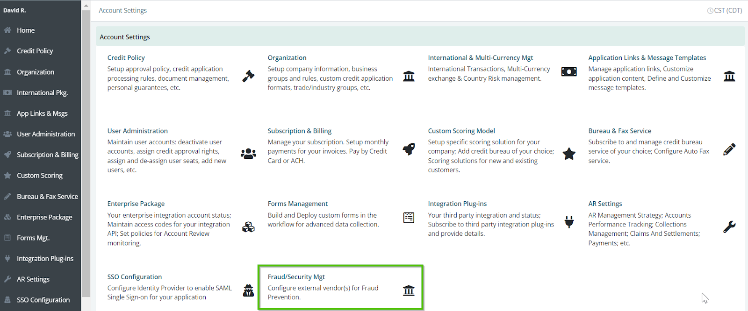Click the banknote icon for International & Multi-Currency Mgt
Viewport: 748px width, 311px height.
[569, 71]
